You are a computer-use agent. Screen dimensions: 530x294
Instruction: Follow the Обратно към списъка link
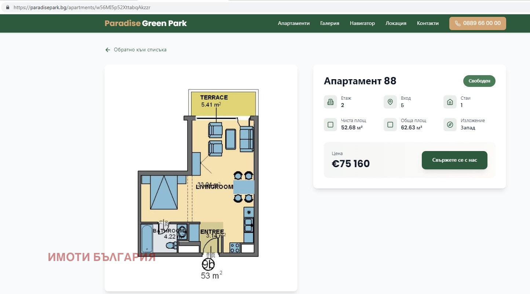140,50
